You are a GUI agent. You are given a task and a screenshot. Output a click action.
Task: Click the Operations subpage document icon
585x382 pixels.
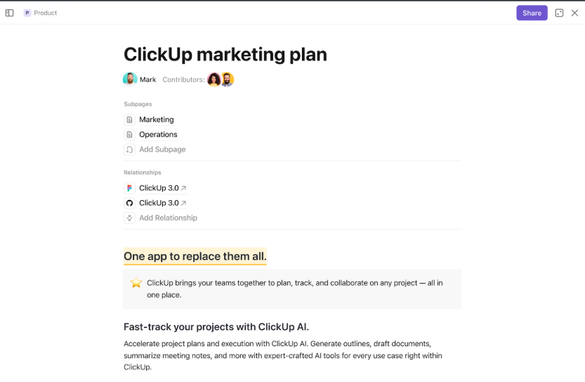pos(129,134)
